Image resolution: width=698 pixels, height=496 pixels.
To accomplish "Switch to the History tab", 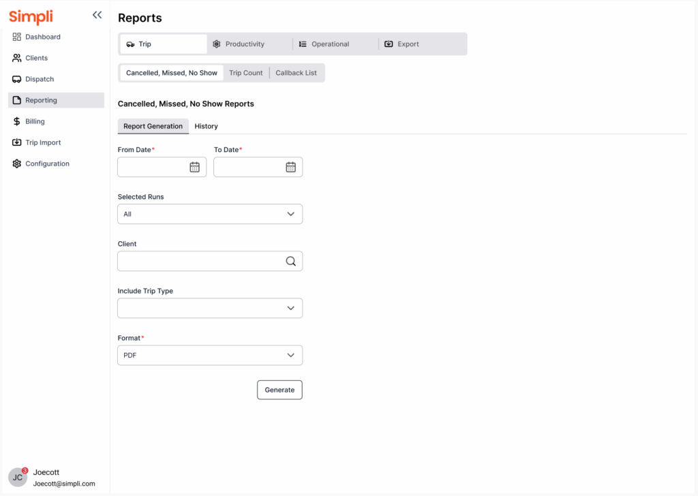I will point(206,126).
